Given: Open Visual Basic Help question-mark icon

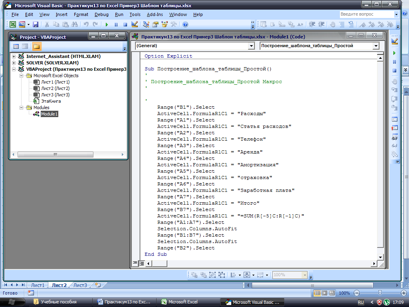Looking at the screenshot, I should click(x=185, y=24).
